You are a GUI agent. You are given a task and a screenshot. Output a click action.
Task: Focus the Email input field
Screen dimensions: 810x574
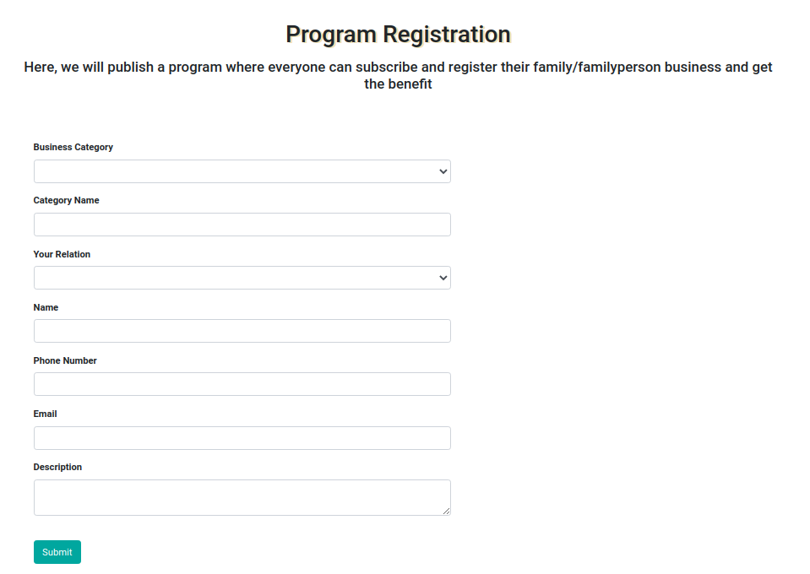click(242, 438)
